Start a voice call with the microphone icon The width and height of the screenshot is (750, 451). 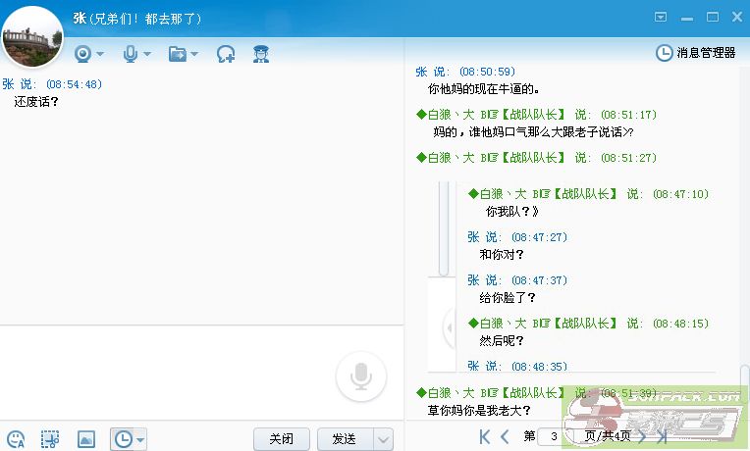130,54
